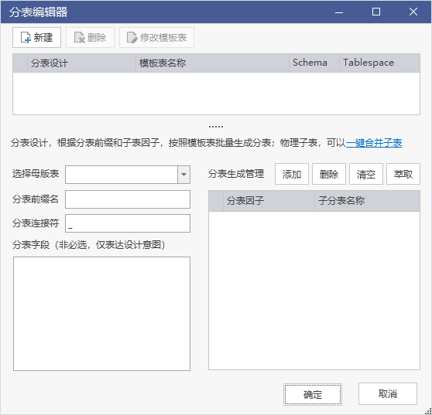Click the 修改模板表 toolbar button

pyautogui.click(x=156, y=37)
